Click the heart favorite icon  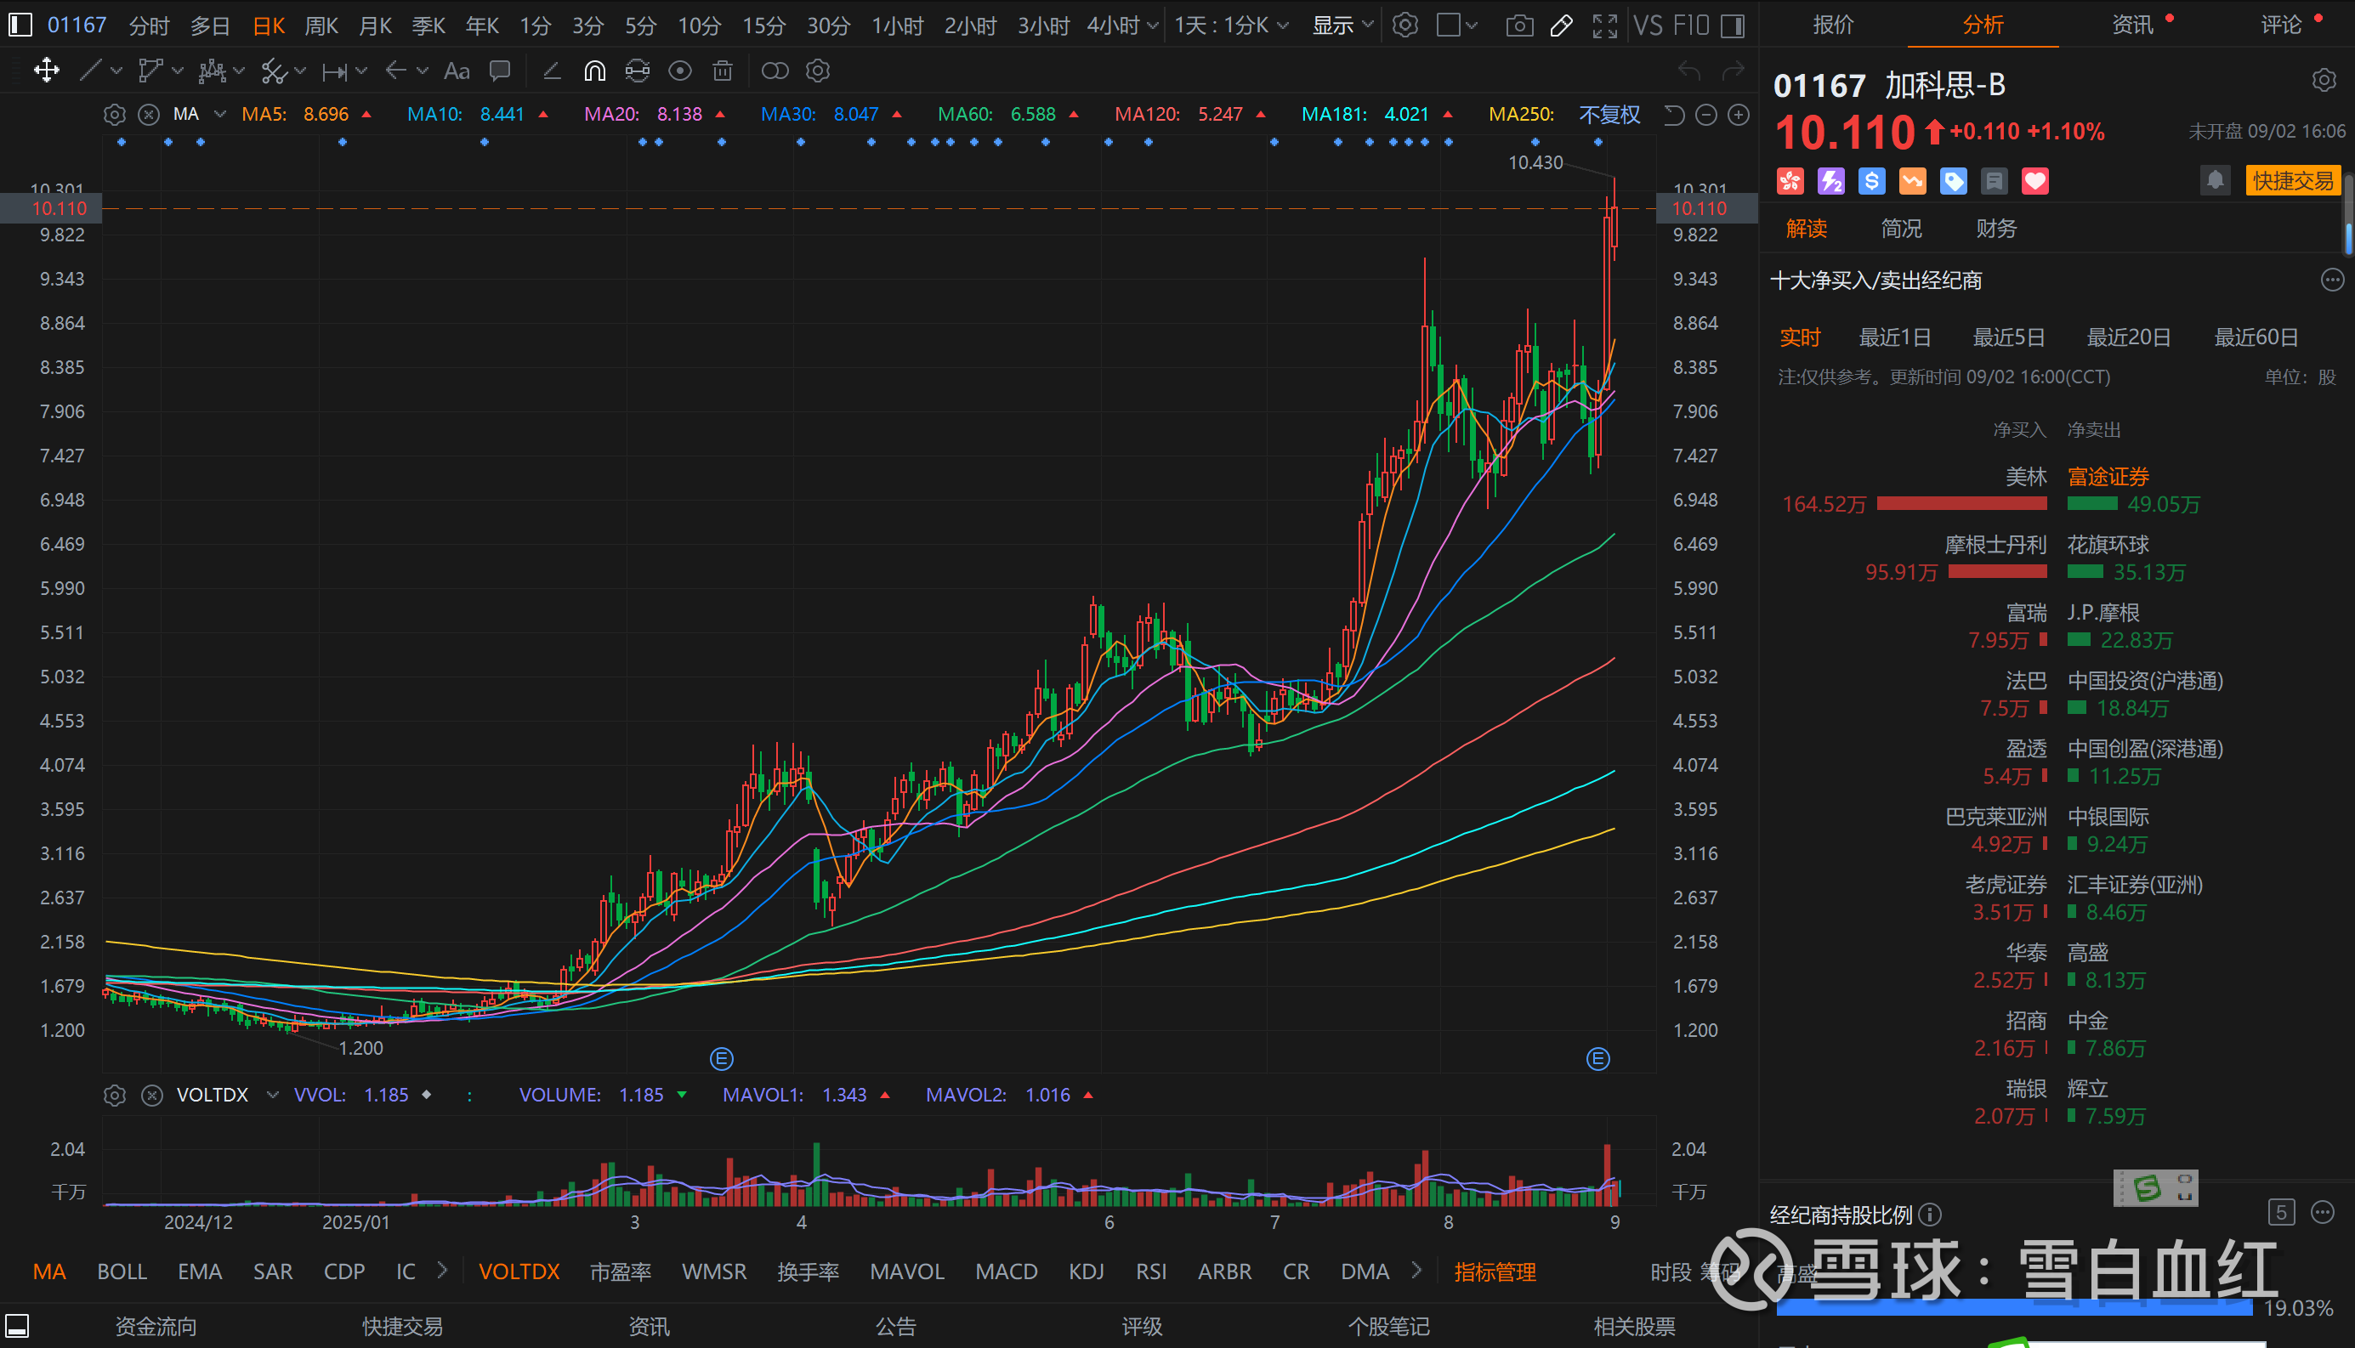click(2034, 182)
